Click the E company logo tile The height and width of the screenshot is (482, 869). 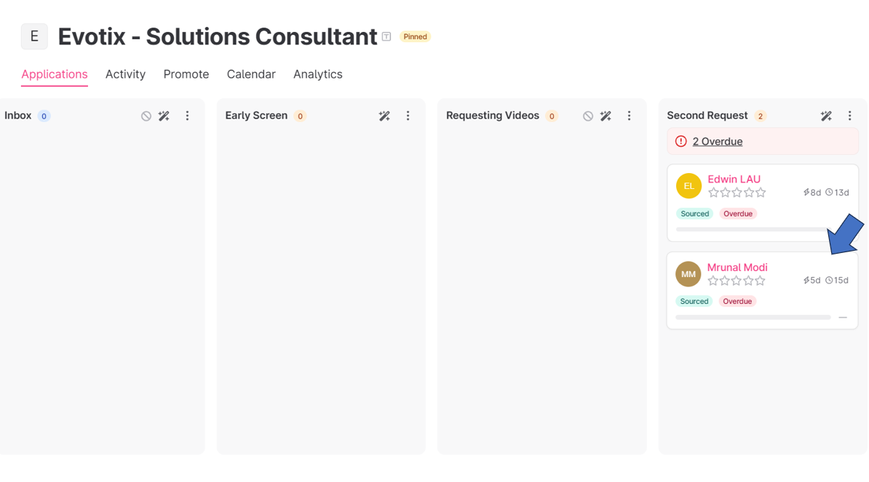pos(34,36)
